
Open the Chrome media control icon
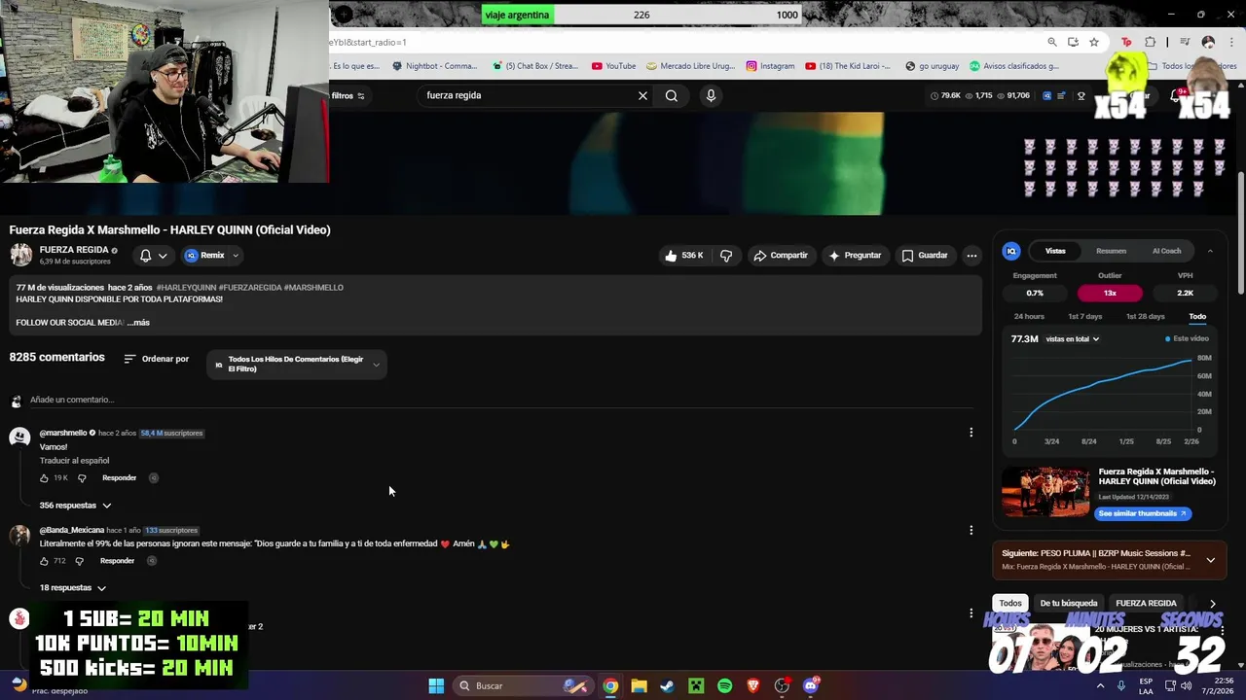(x=1185, y=42)
